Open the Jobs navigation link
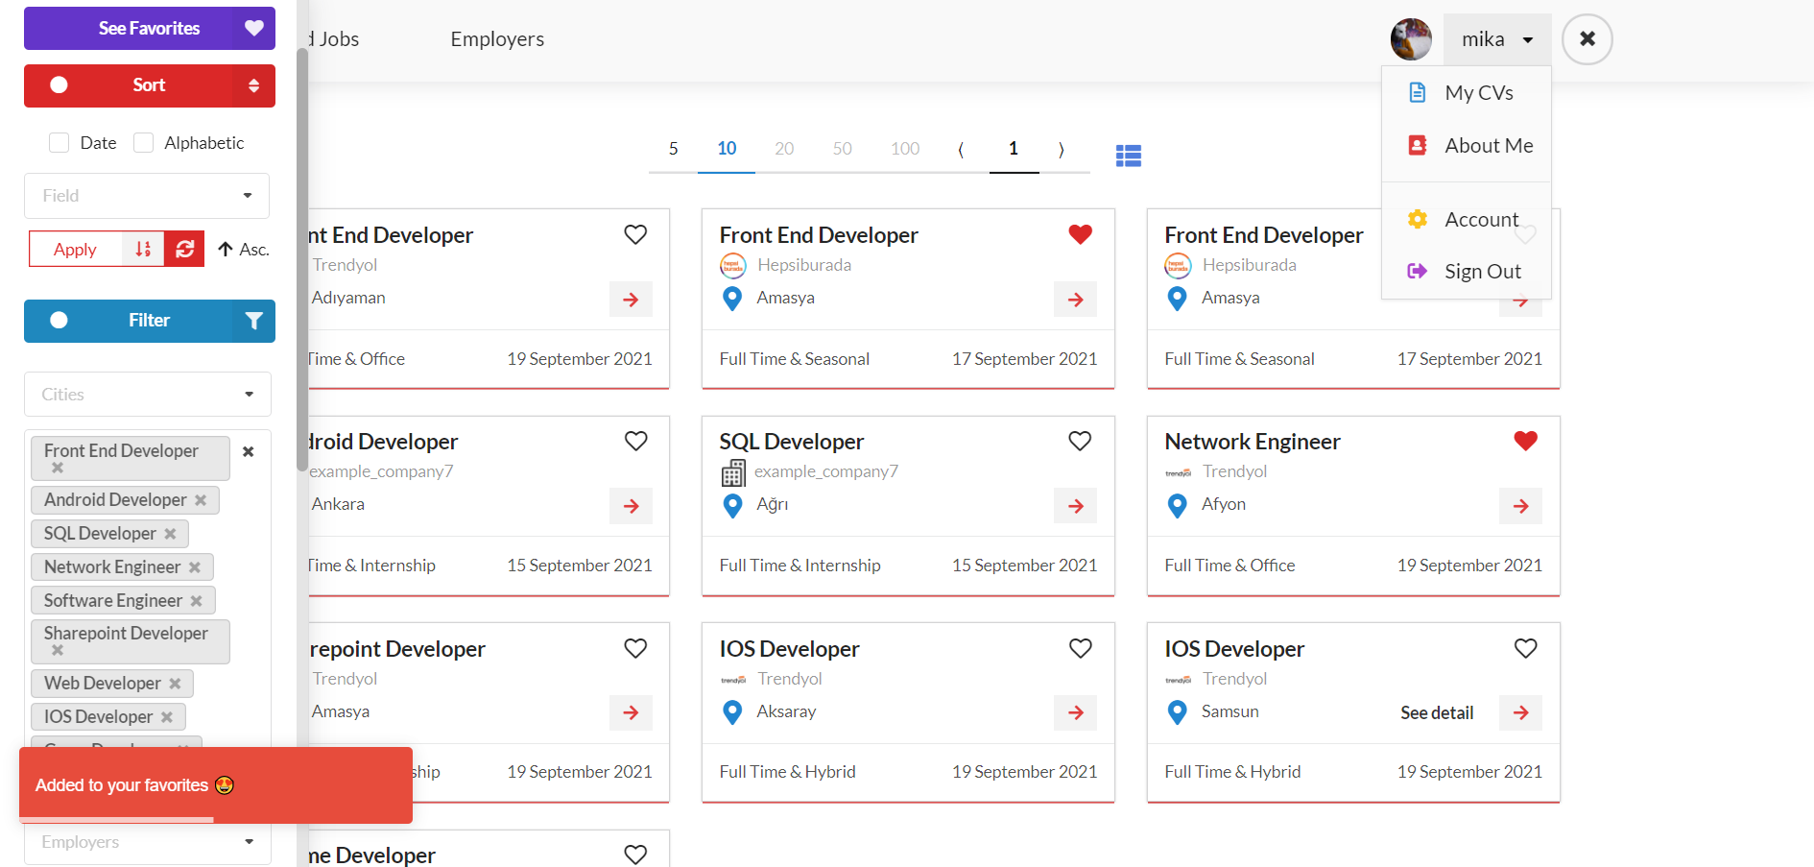This screenshot has width=1814, height=867. [x=334, y=39]
